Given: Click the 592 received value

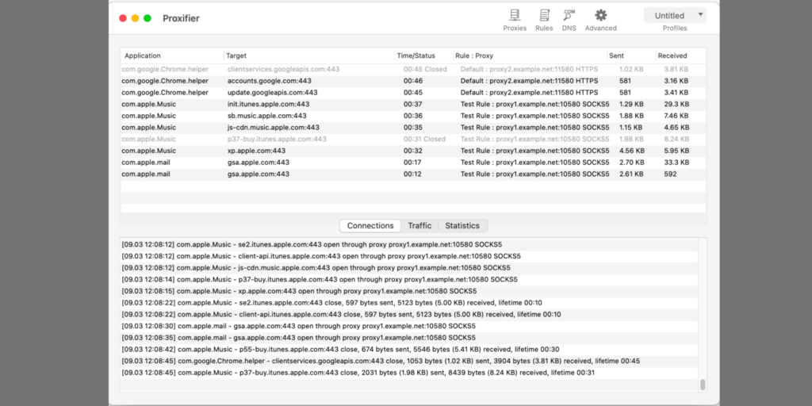Looking at the screenshot, I should point(670,174).
